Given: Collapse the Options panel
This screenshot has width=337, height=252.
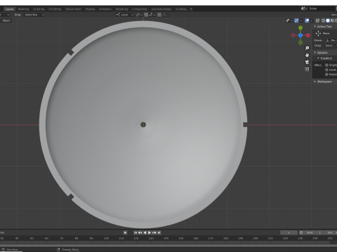Looking at the screenshot, I should 315,52.
